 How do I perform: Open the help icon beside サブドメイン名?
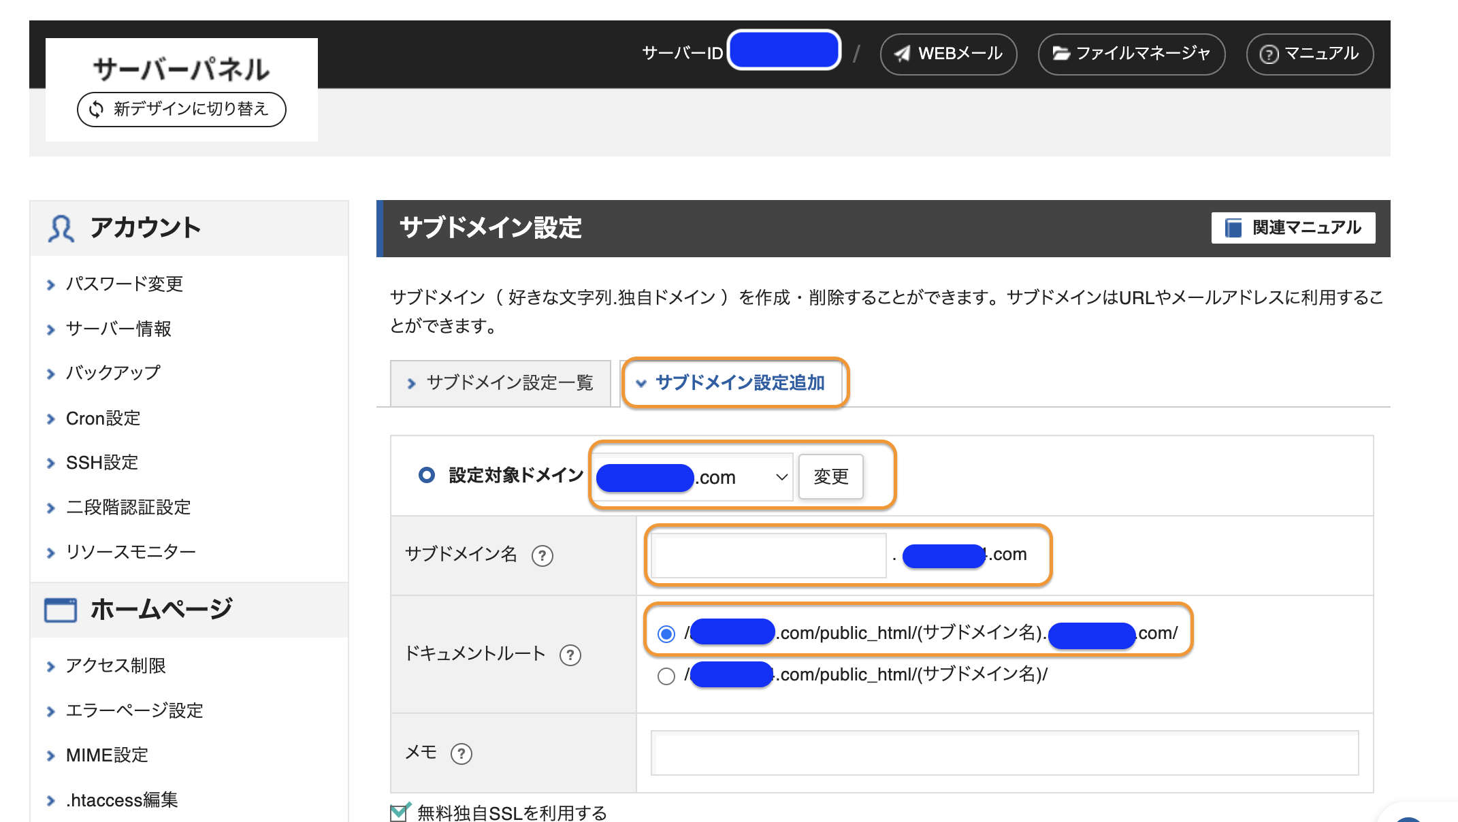541,555
